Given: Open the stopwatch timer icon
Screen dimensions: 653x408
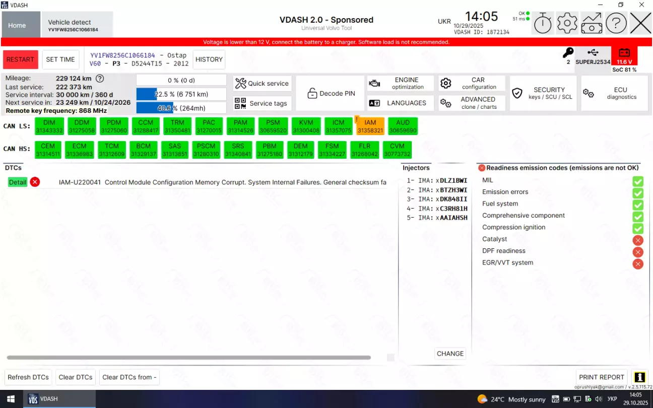Looking at the screenshot, I should pos(543,23).
